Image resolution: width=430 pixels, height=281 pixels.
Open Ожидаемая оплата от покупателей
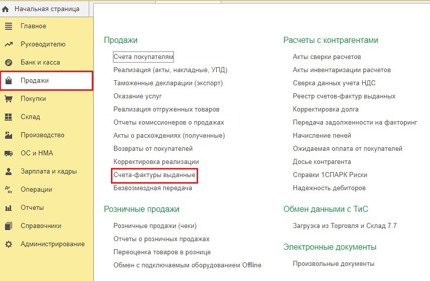[x=347, y=149]
